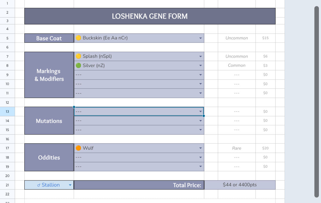Screen dimensions: 321x203
Task: Expand the Wulf oddity dropdown arrow
Action: 200,148
